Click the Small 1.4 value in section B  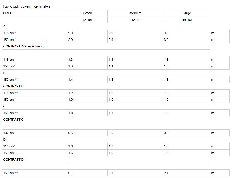point(70,80)
